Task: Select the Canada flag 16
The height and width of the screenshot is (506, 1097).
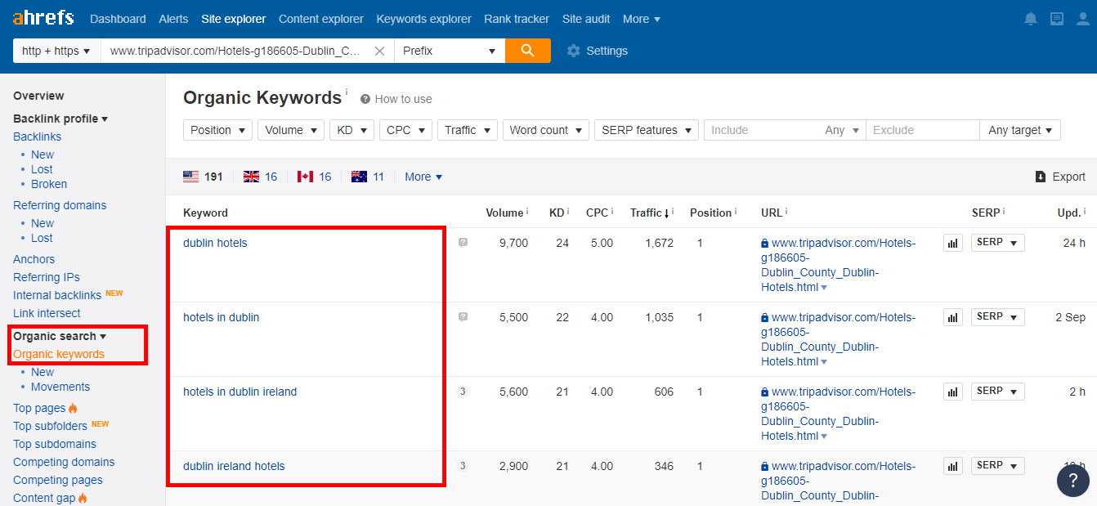Action: [x=315, y=177]
